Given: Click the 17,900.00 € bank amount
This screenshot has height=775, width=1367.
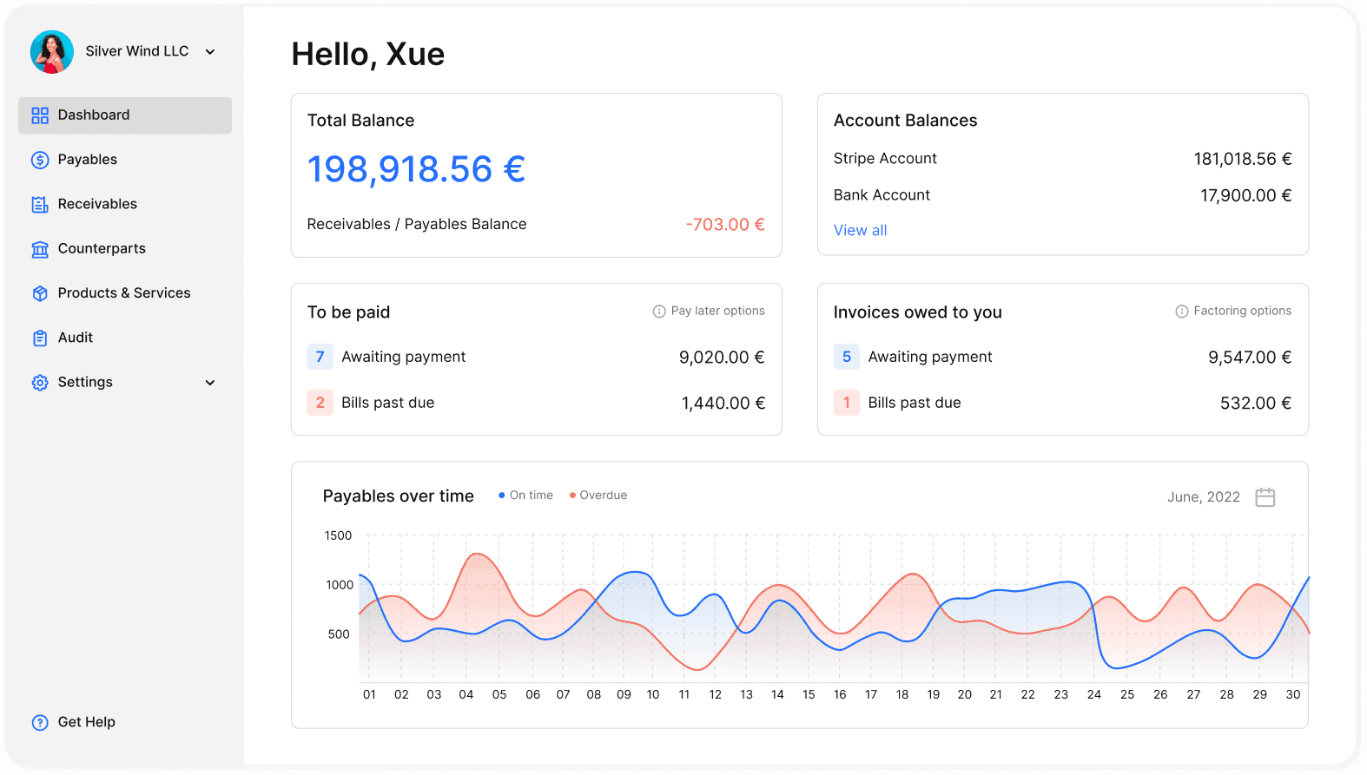Looking at the screenshot, I should 1246,195.
